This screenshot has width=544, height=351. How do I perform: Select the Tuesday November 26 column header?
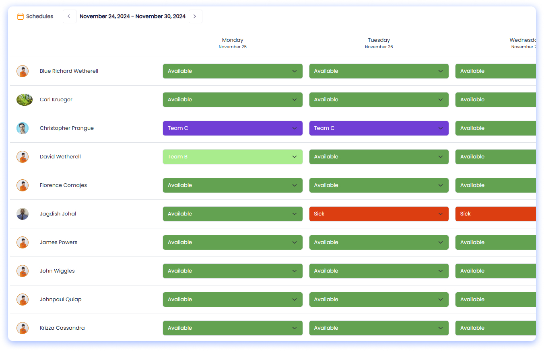point(379,43)
